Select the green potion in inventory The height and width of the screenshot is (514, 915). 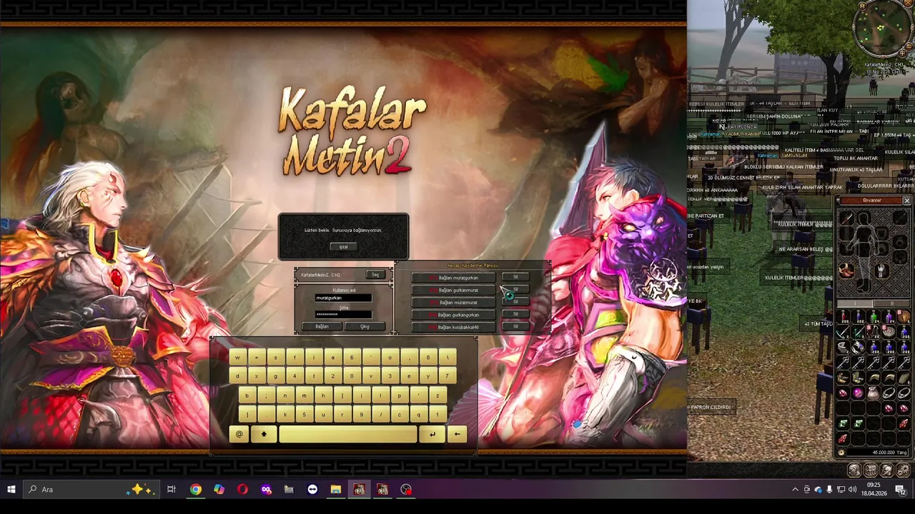pyautogui.click(x=874, y=317)
